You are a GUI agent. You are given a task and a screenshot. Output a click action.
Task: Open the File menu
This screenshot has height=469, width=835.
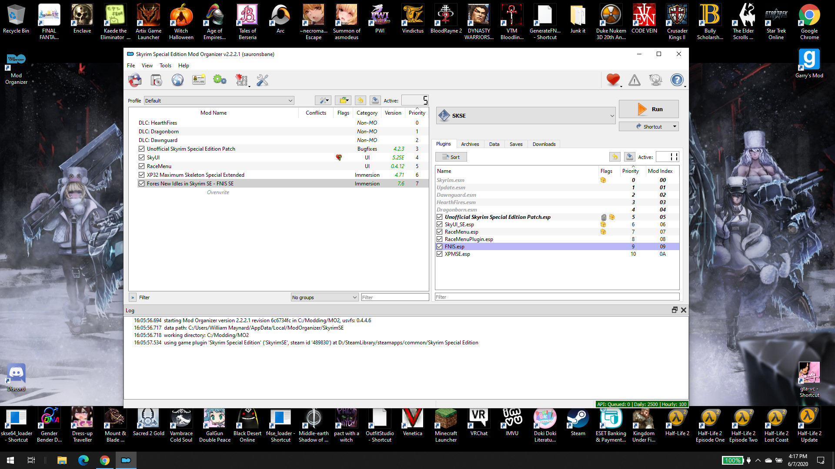pyautogui.click(x=131, y=66)
